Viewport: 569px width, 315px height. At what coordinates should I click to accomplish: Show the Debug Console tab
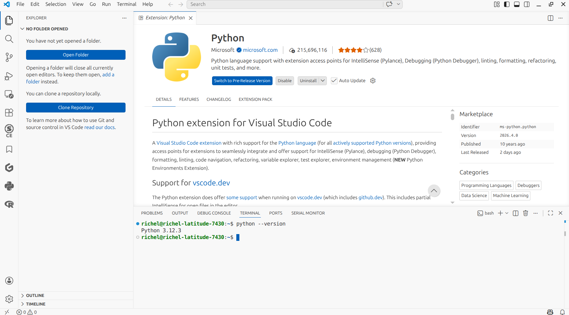pos(214,213)
